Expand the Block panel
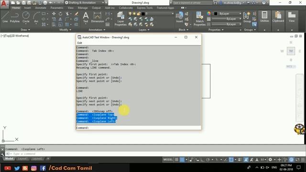306x172 pixels. (x=184, y=30)
